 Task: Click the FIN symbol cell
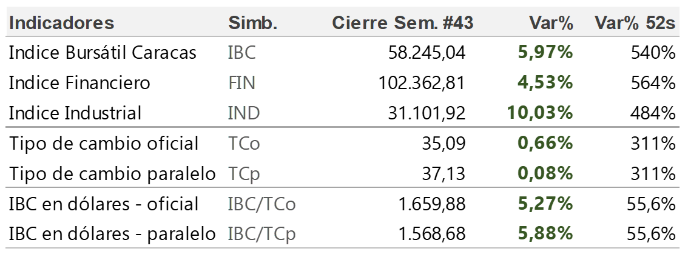241,83
